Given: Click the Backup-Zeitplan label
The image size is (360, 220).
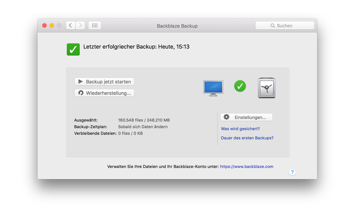Looking at the screenshot, I should [x=91, y=127].
